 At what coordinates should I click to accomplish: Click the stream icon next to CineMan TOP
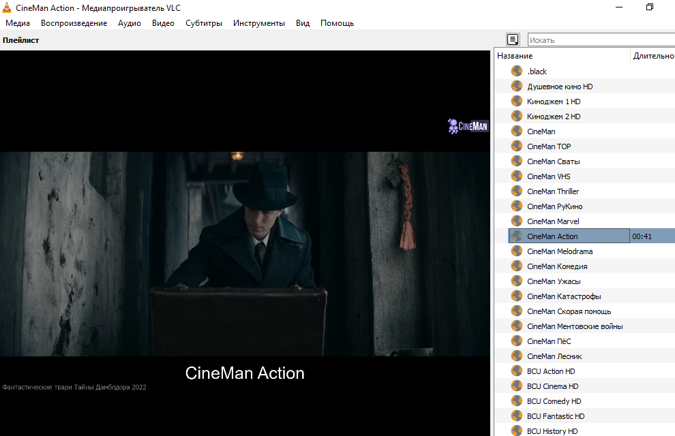pyautogui.click(x=517, y=146)
